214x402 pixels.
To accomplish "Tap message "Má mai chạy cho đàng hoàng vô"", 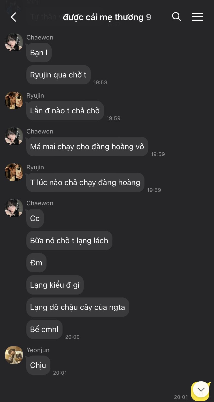I will click(87, 146).
